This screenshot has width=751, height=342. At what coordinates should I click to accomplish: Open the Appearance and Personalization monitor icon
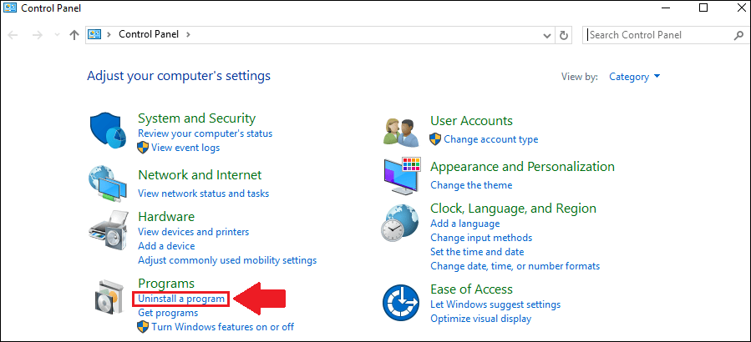click(x=402, y=175)
